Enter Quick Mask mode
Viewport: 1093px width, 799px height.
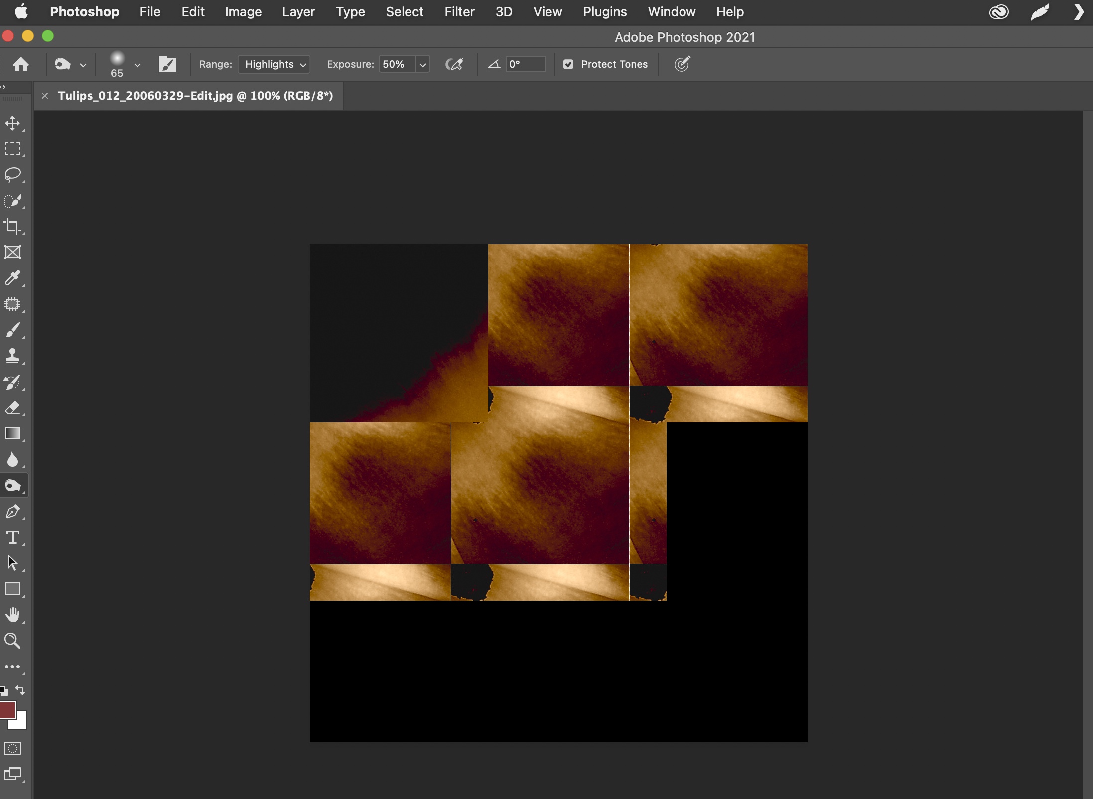[x=12, y=748]
